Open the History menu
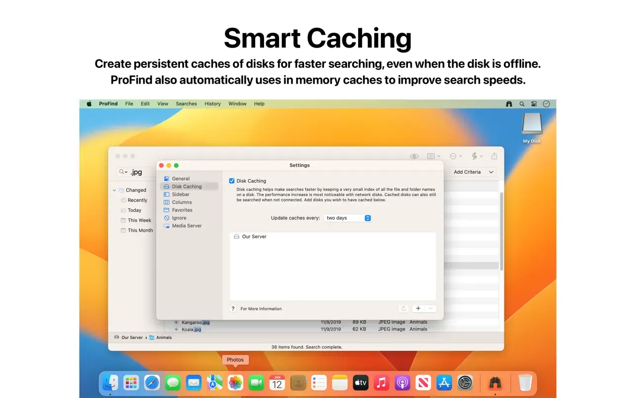 point(213,104)
